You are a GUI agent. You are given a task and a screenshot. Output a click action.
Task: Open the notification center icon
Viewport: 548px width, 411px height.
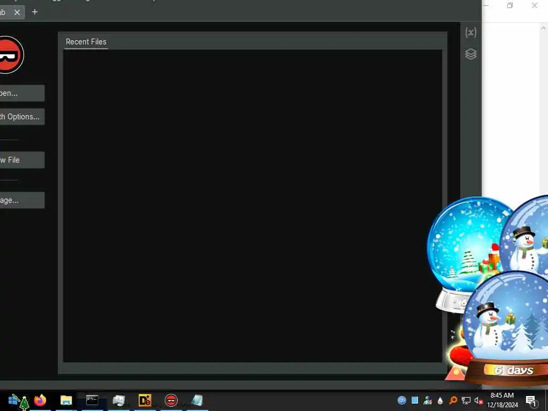531,400
